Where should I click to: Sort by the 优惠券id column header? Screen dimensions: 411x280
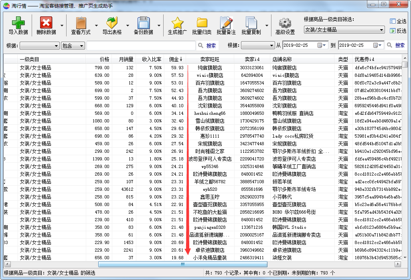point(377,59)
